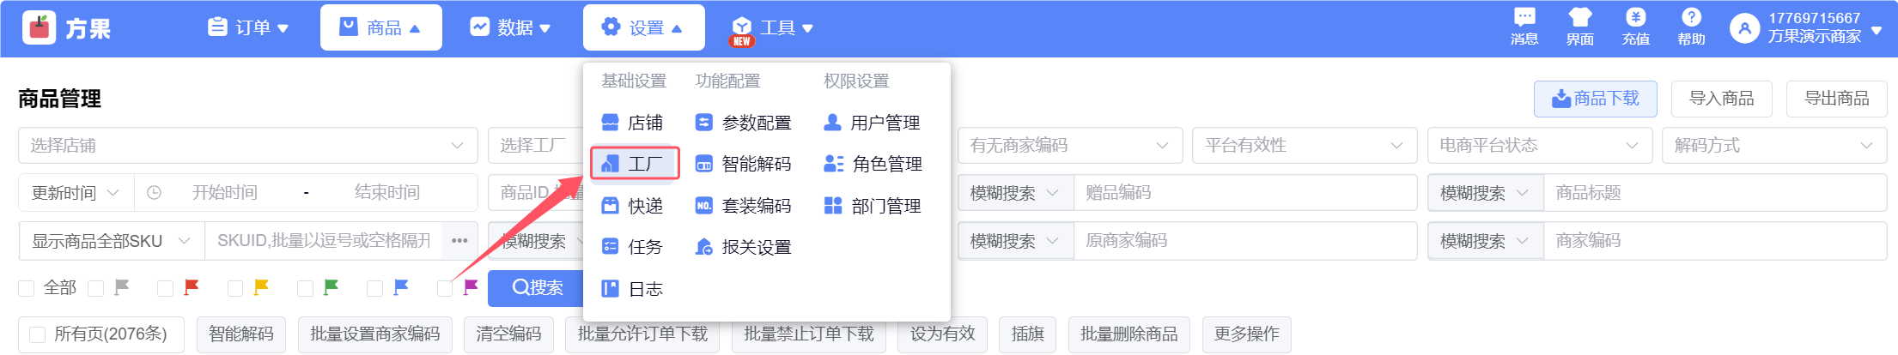1898x355 pixels.
Task: Open 用户管理 from the settings menu
Action: tap(872, 123)
